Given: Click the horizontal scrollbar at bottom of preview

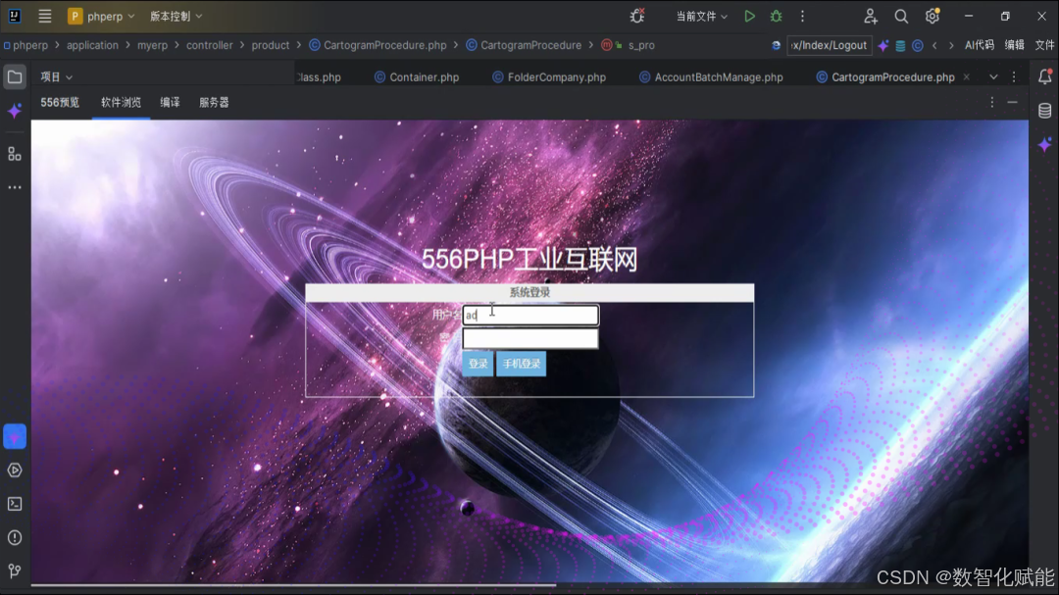Looking at the screenshot, I should tap(294, 585).
